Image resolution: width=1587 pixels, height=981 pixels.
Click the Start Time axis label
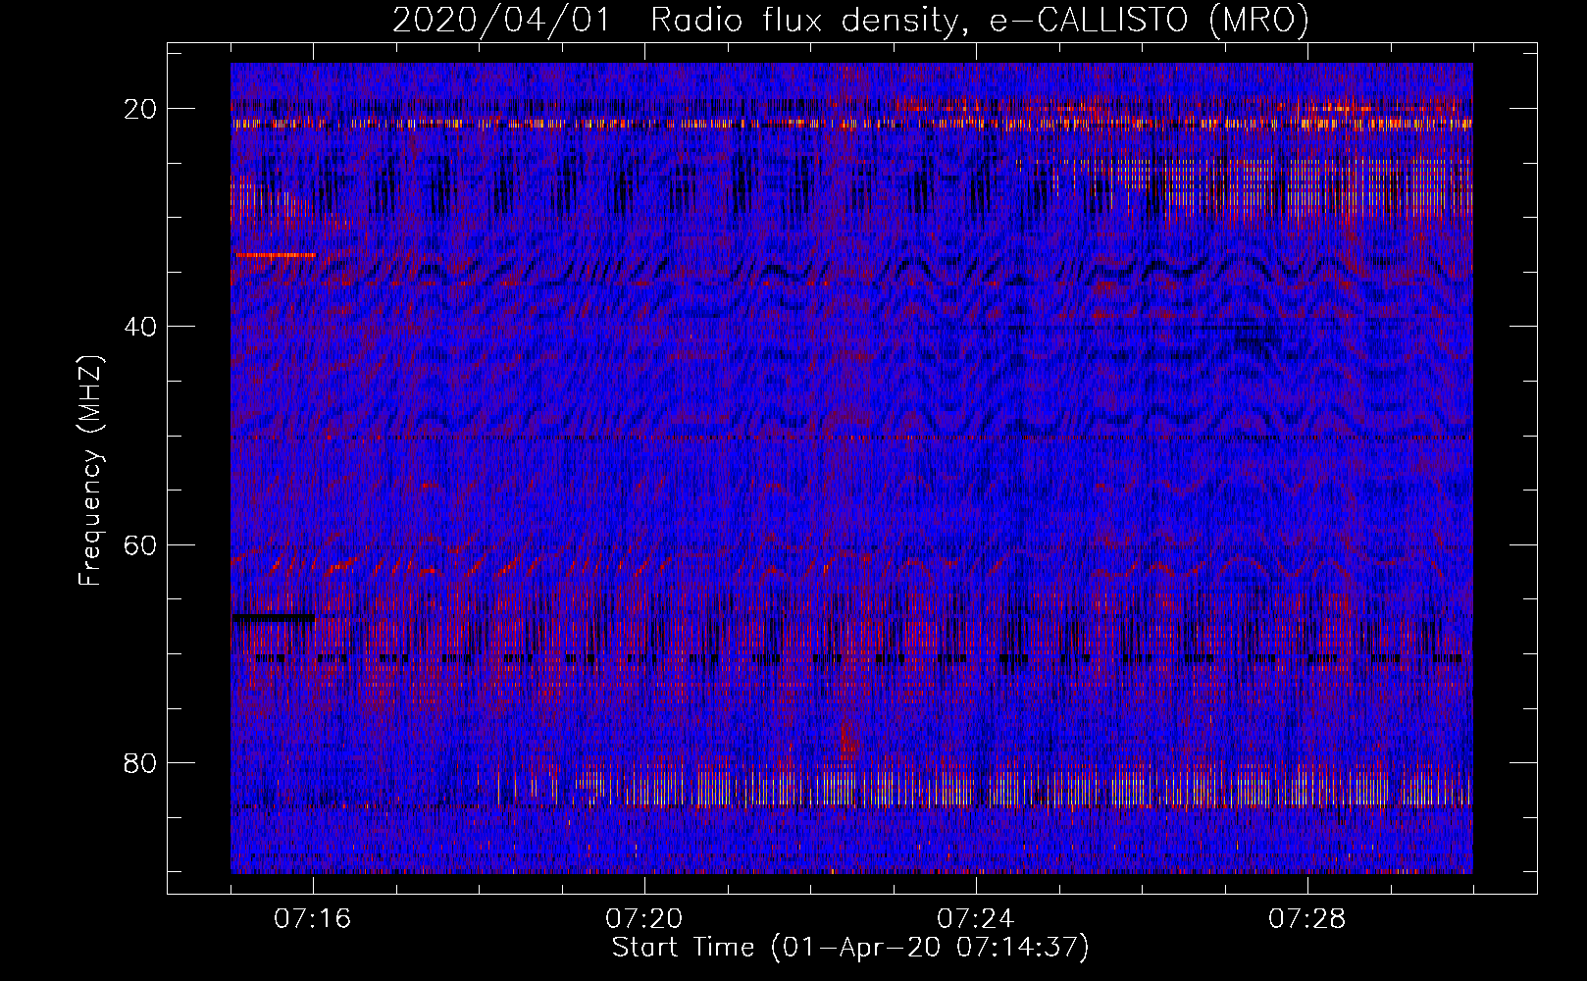click(850, 948)
